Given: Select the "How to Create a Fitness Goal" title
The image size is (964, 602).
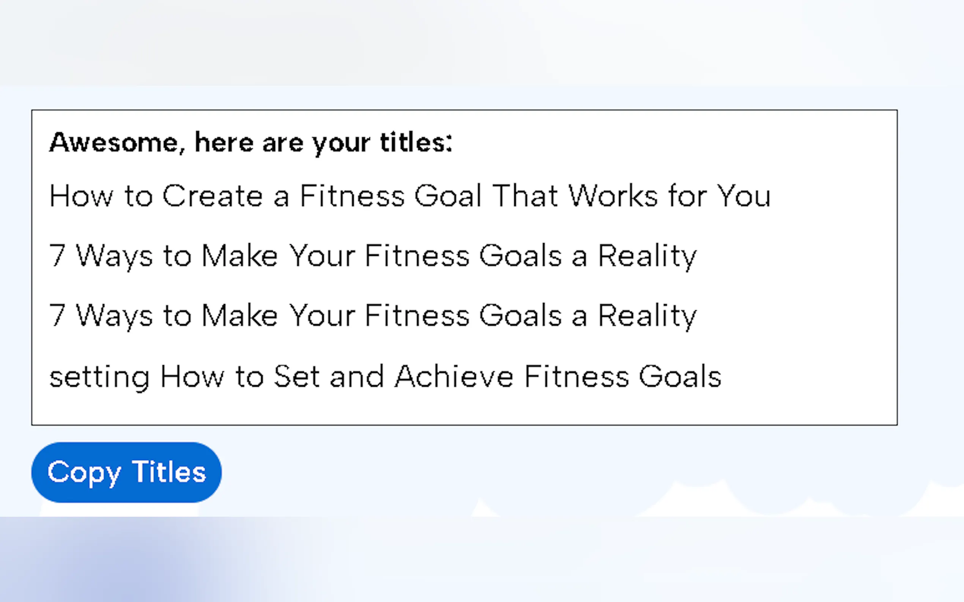Looking at the screenshot, I should tap(410, 196).
